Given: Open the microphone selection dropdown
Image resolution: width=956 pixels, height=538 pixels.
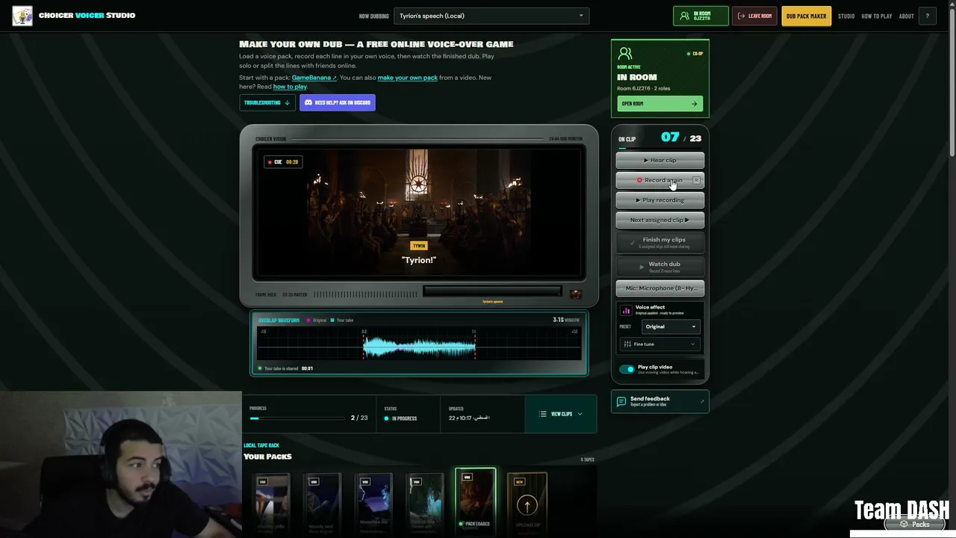Looking at the screenshot, I should (660, 288).
